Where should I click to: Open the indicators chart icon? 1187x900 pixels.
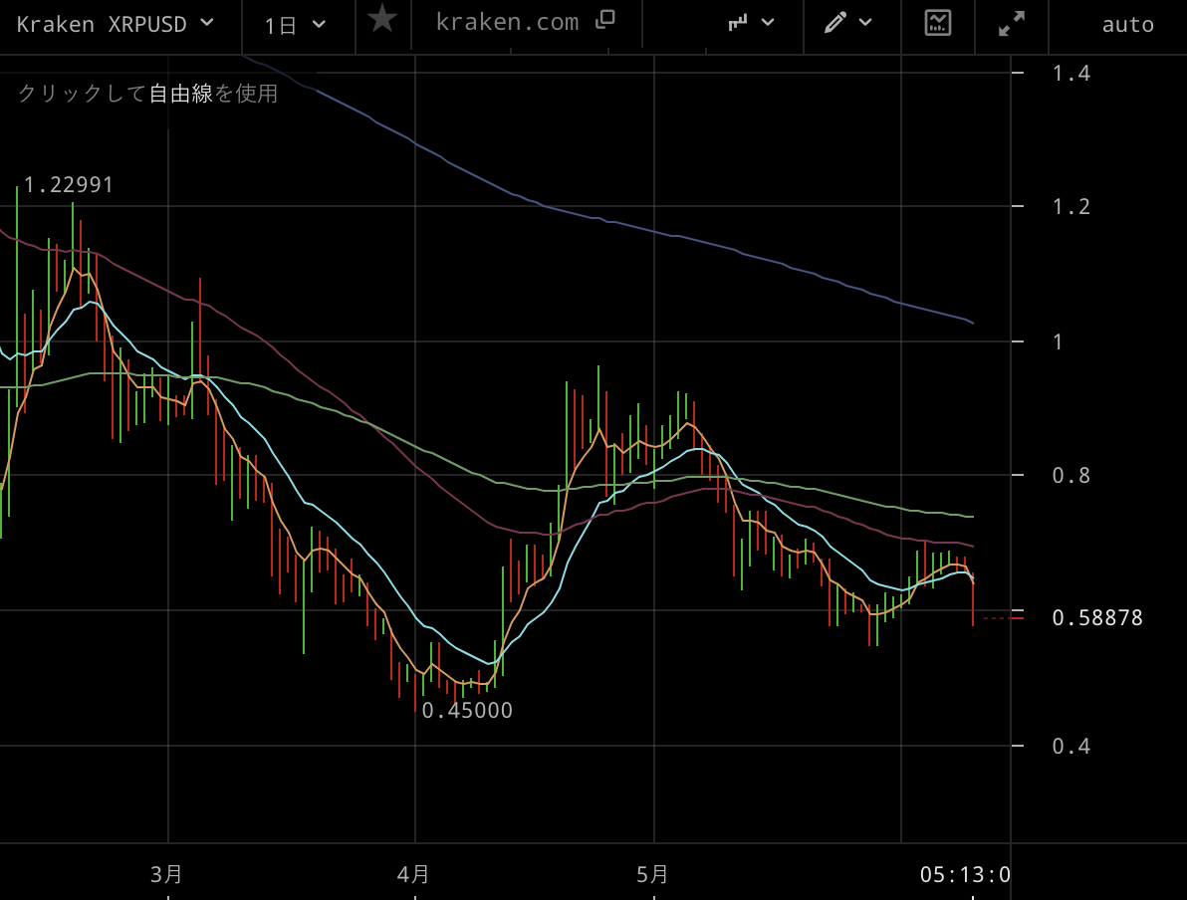click(x=938, y=23)
